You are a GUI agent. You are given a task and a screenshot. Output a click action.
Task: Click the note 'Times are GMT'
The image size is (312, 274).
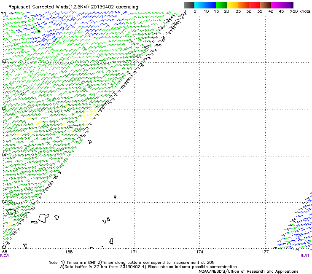point(81,263)
